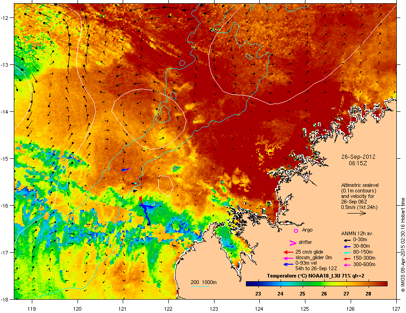Click latitude label -18 on y-axis
This screenshot has height=313, width=406.
(5, 299)
